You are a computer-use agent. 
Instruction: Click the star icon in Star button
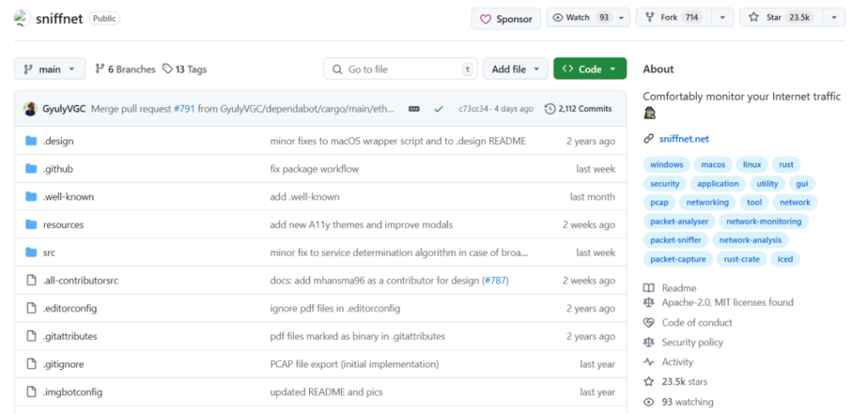[754, 18]
